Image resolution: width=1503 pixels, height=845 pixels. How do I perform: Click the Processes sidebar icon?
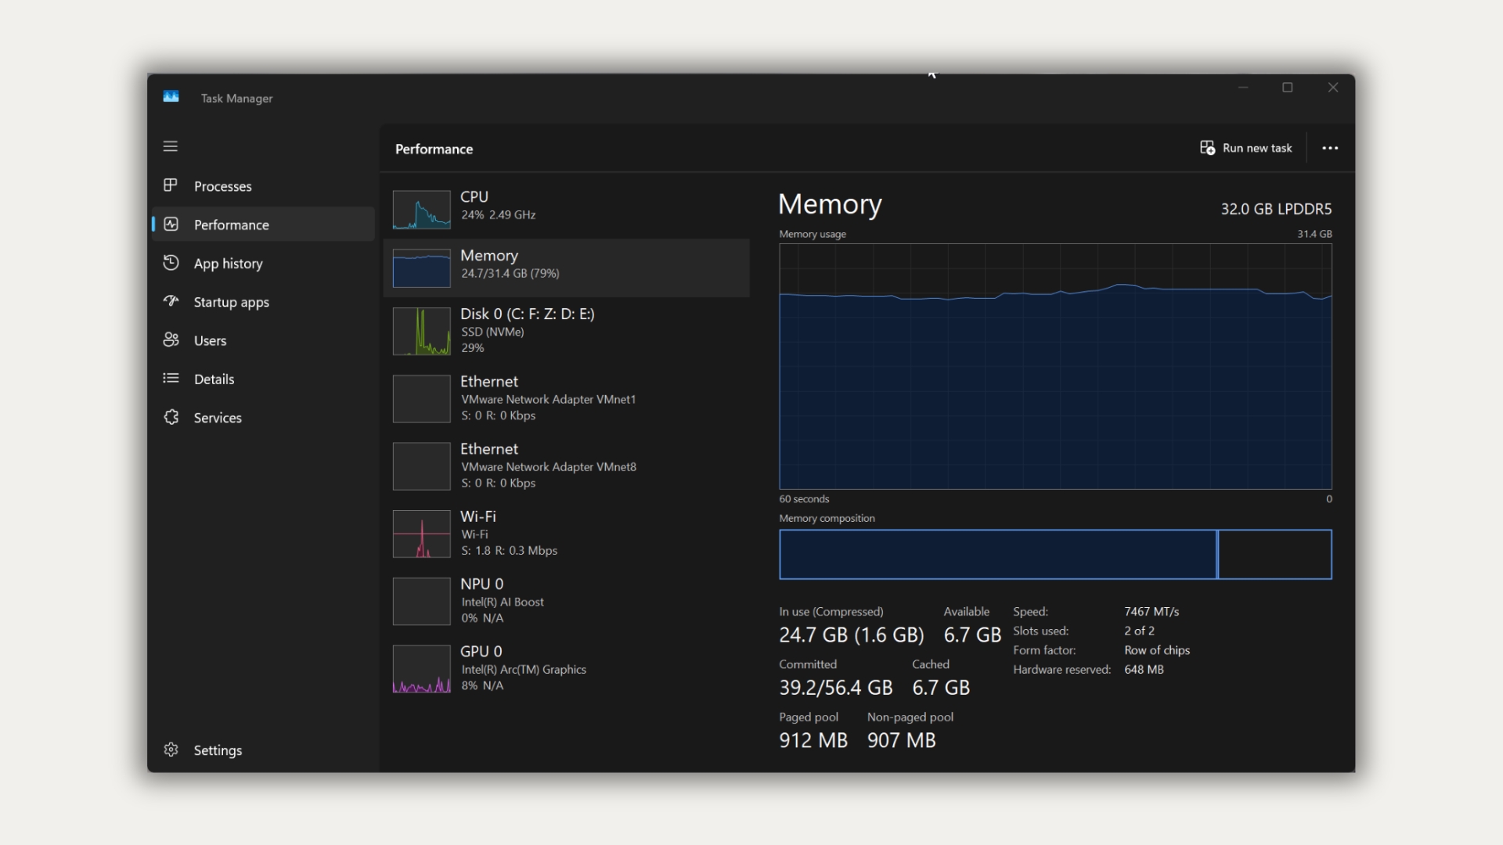[170, 185]
